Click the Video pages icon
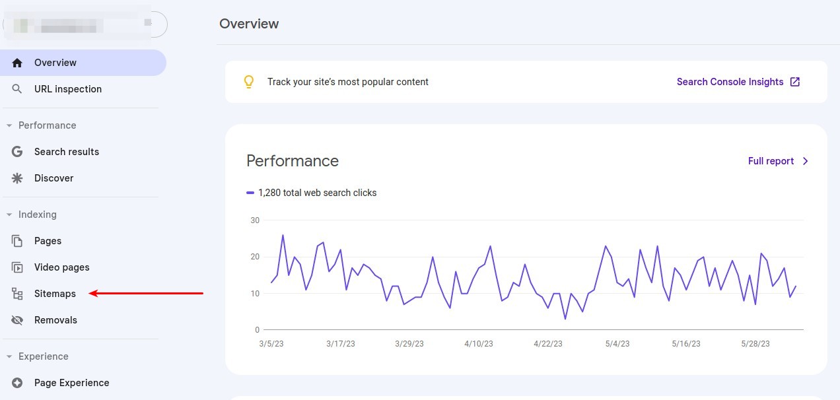Screen dimensions: 840x400 click(17, 267)
